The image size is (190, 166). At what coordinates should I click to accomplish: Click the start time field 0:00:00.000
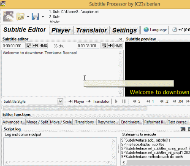pyautogui.click(x=14, y=46)
